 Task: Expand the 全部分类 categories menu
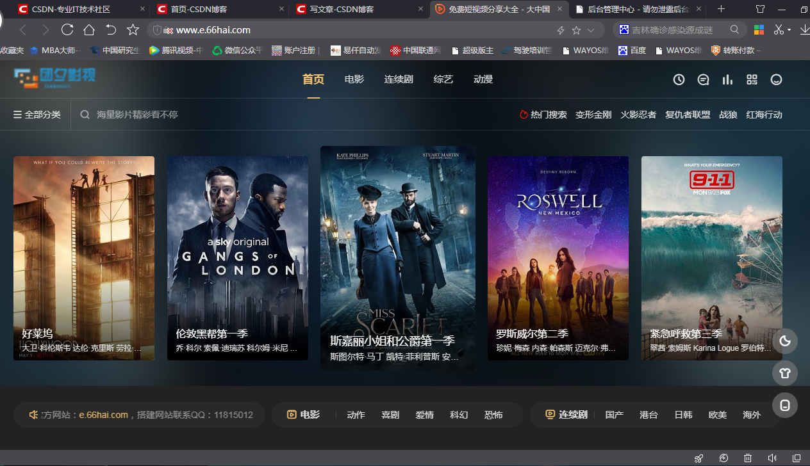(x=37, y=115)
